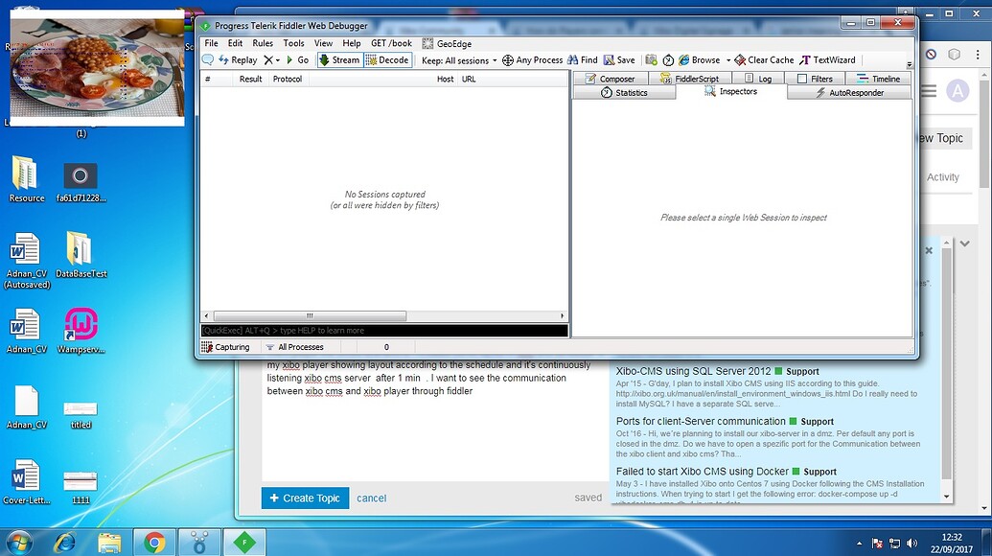992x556 pixels.
Task: Switch to the FiddlerScript tab
Action: coord(689,79)
